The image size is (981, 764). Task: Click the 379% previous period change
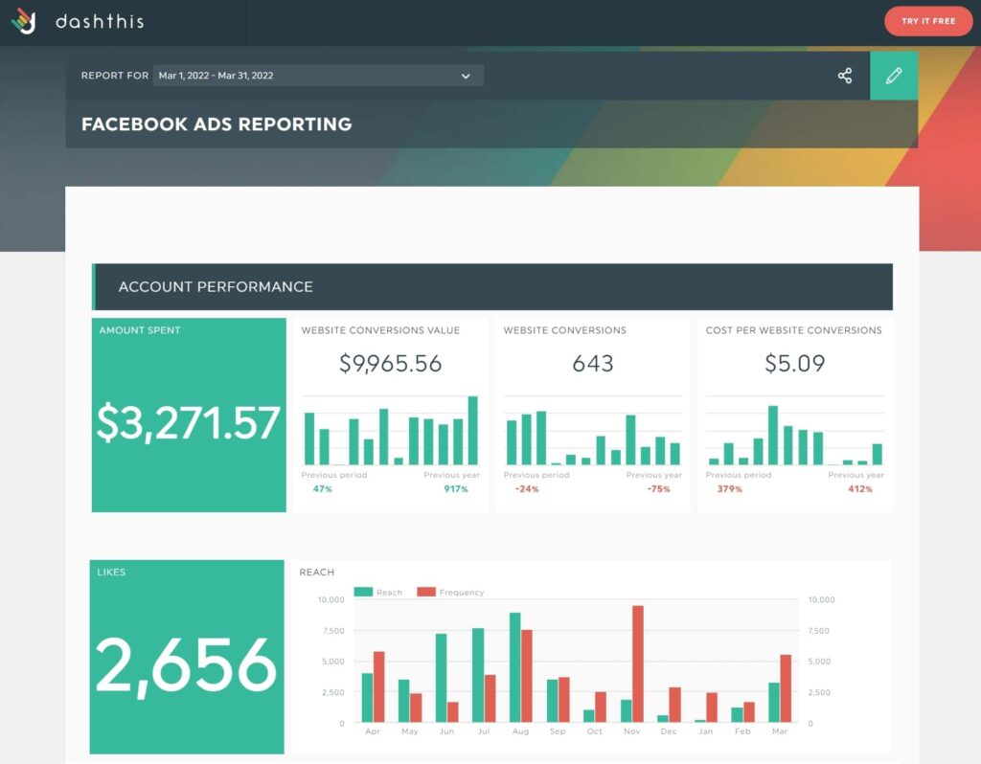tap(729, 489)
